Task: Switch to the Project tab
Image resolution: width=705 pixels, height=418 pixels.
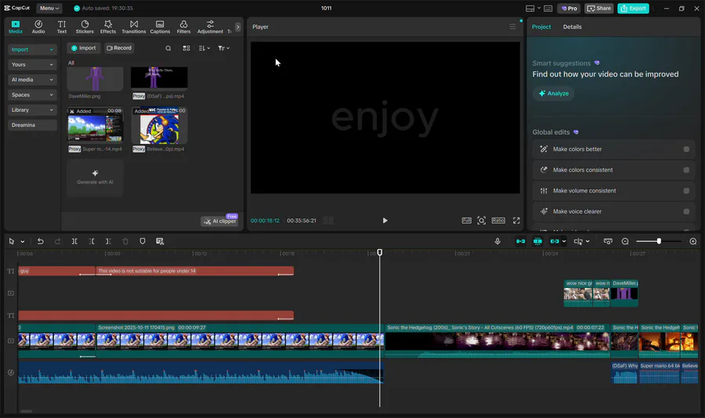Action: [x=541, y=27]
